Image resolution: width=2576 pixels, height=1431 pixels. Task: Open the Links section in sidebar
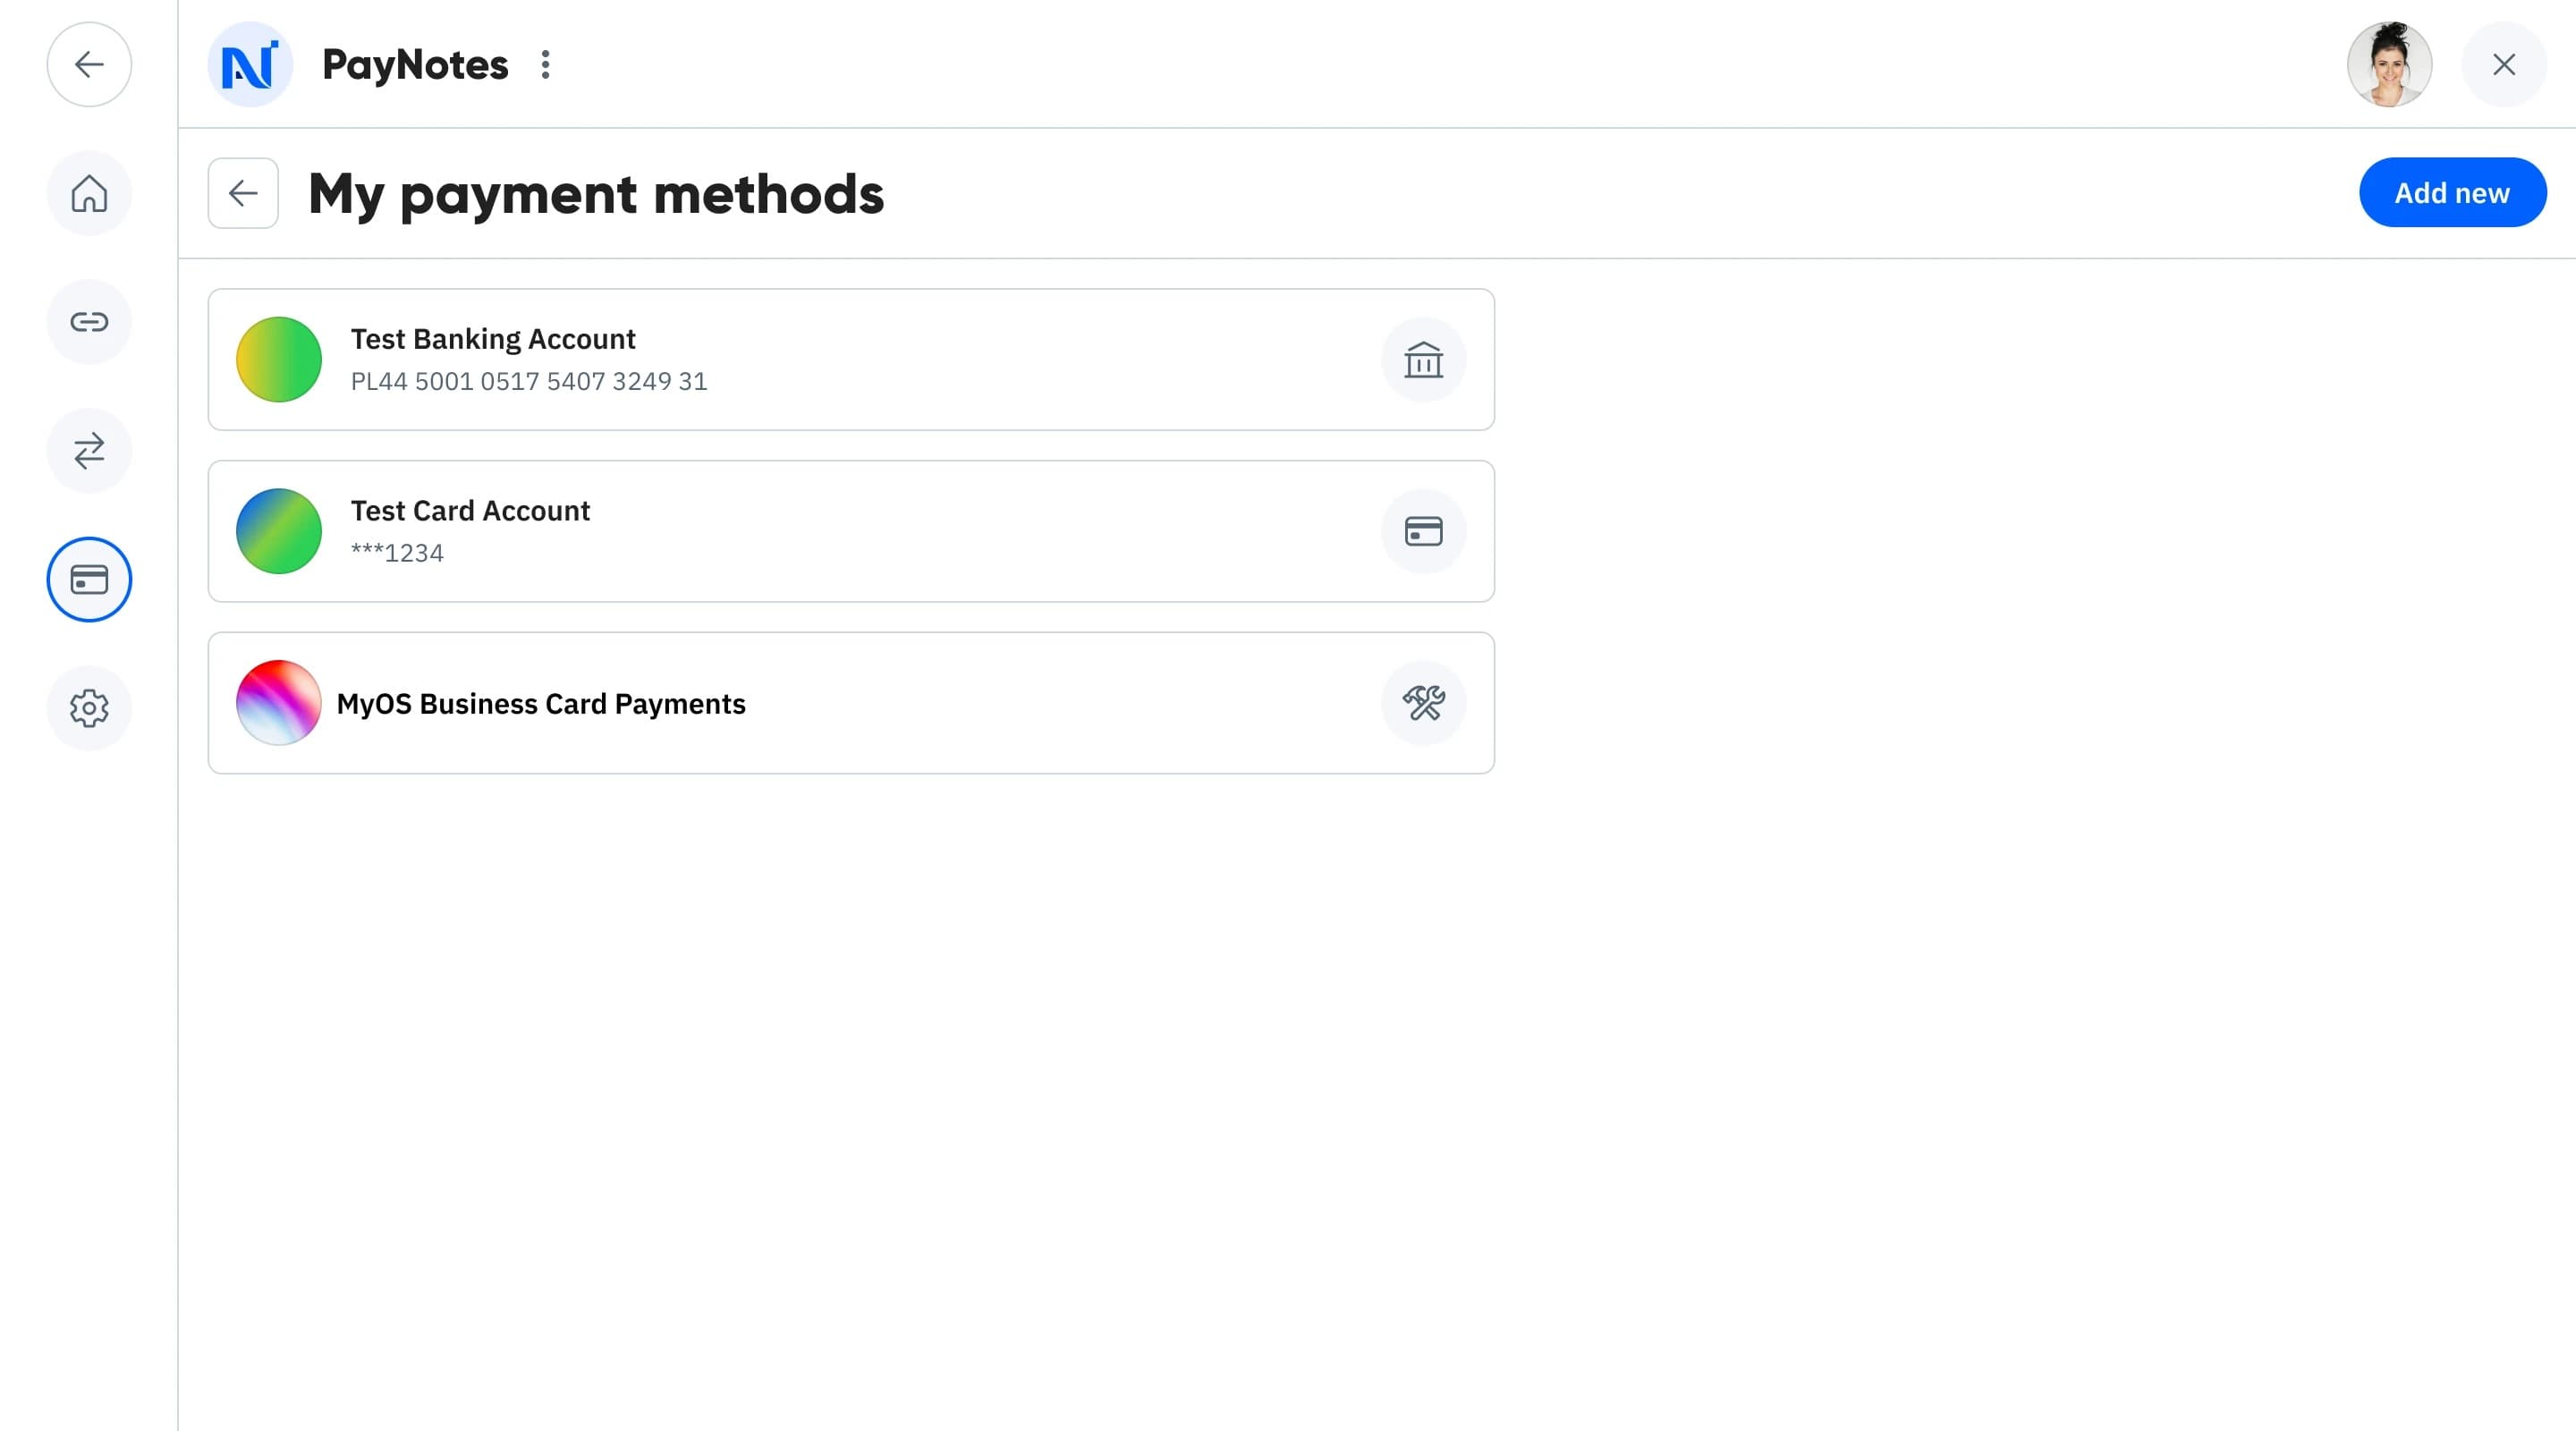89,322
